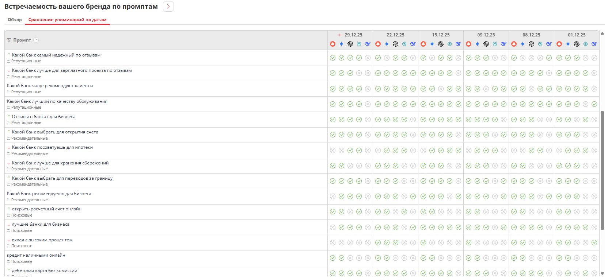608x280 pixels.
Task: Click the Perplexity icon under 09.12.25
Action: pos(495,44)
